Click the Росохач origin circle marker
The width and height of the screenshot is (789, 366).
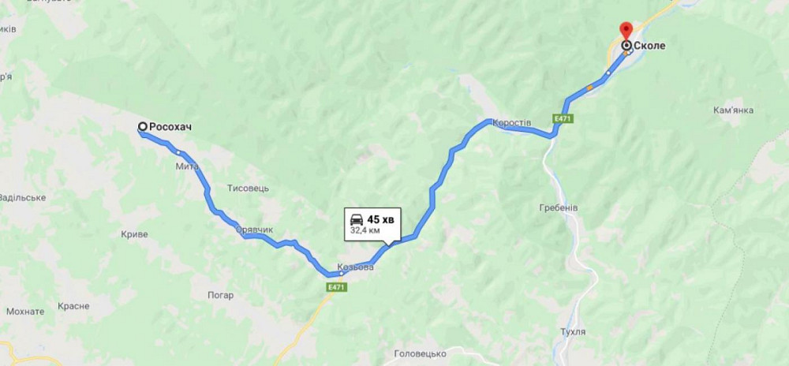142,127
